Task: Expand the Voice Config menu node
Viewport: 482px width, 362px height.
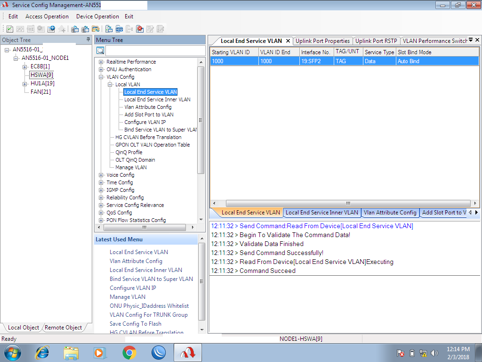Action: click(101, 175)
